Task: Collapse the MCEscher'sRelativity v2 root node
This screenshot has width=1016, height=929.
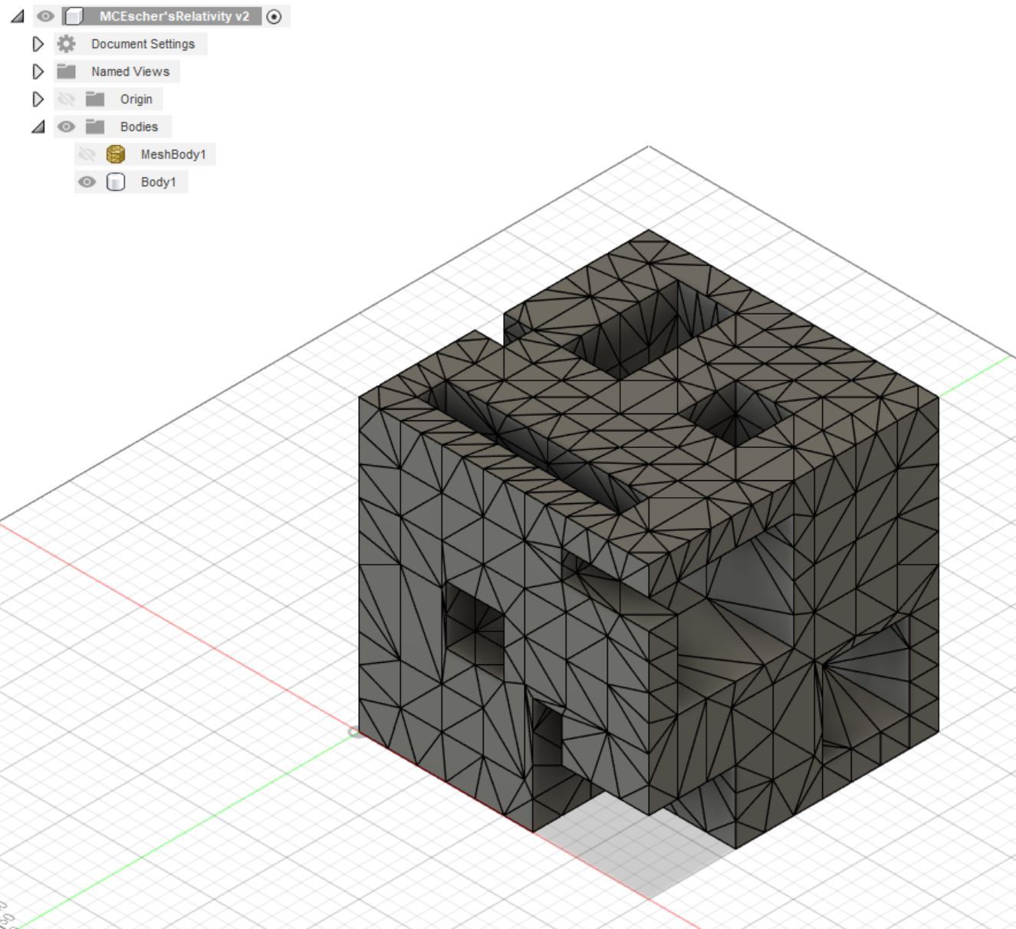Action: click(17, 16)
